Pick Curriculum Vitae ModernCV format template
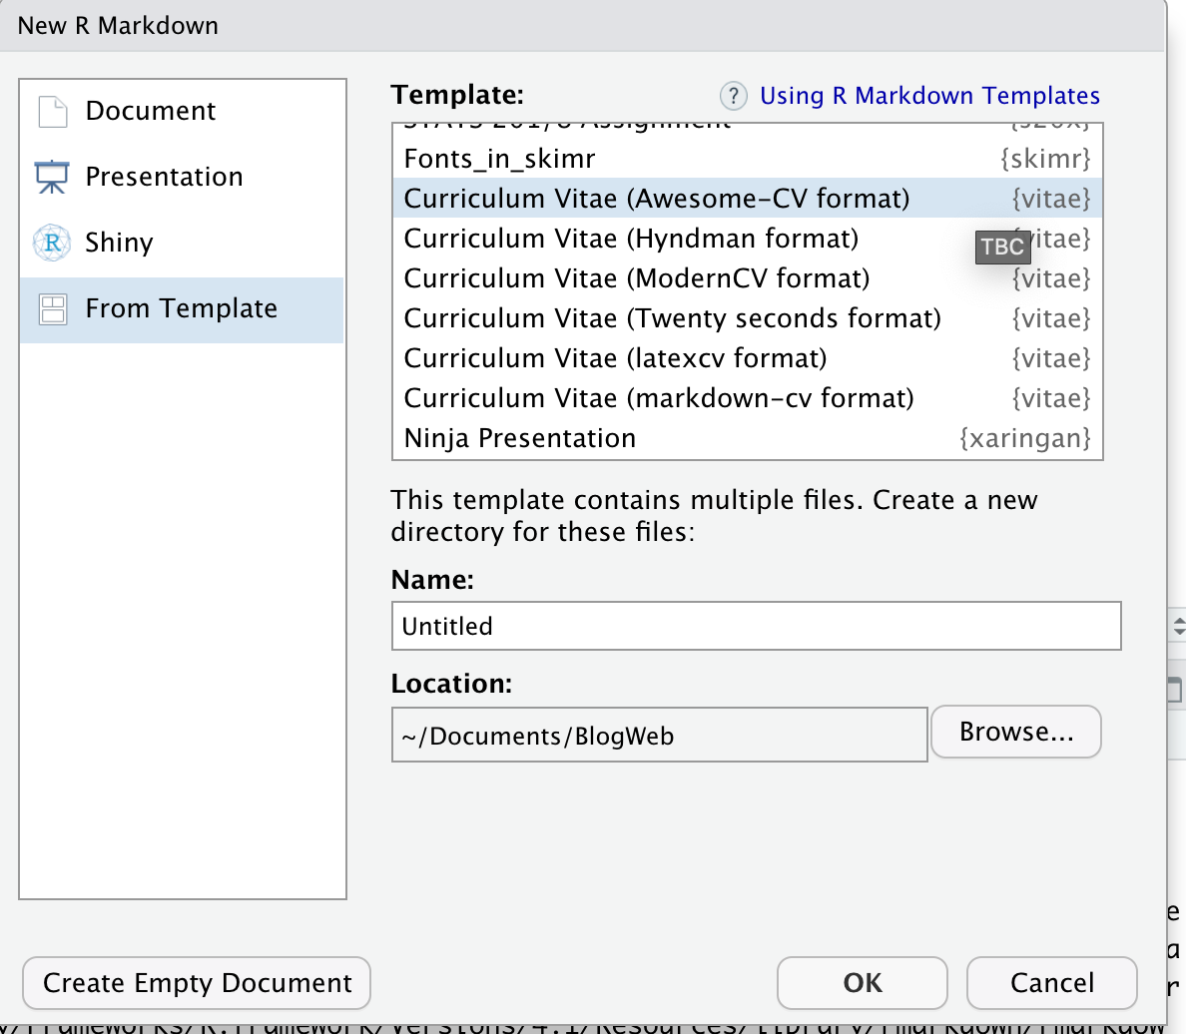This screenshot has height=1034, width=1186. click(748, 279)
